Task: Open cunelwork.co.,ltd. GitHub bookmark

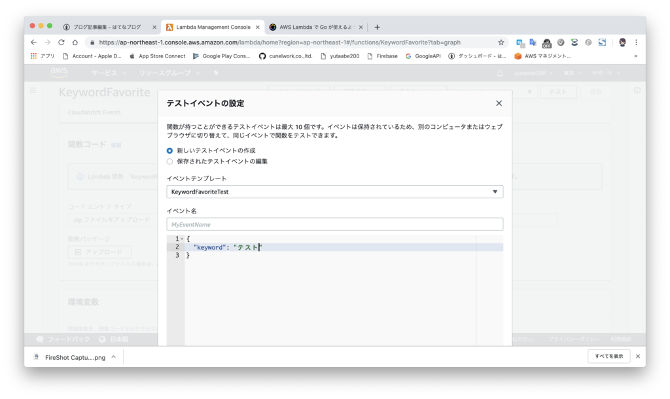Action: point(285,56)
